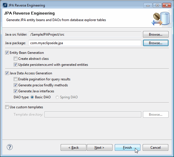Browse for Java src folder
174x157 pixels.
point(155,34)
